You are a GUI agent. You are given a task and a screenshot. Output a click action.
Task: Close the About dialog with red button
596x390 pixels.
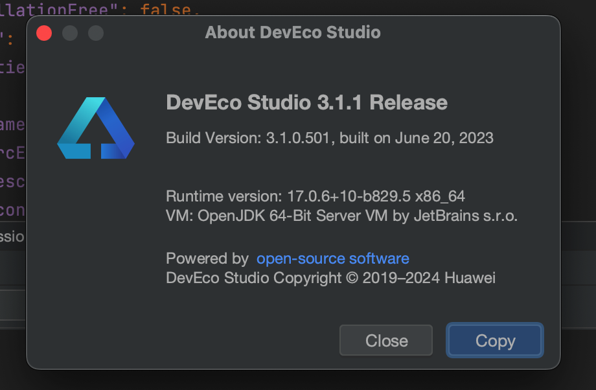44,33
